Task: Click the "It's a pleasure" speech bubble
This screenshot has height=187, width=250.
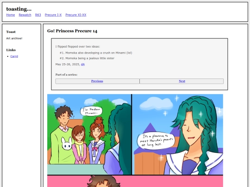Action: 156,140
